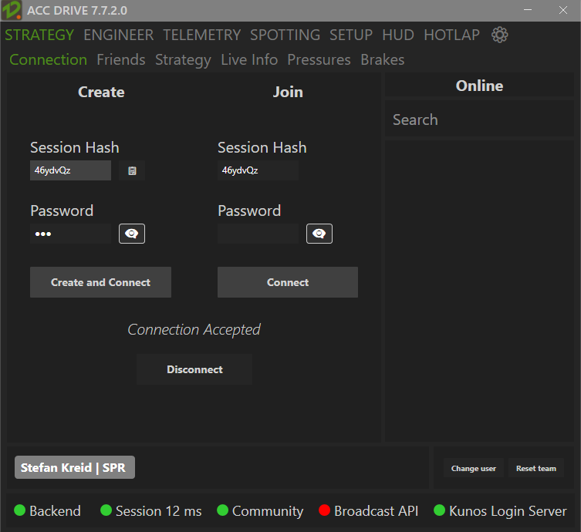Click the Session 12 ms label
Screen dimensions: 581x532
pos(159,511)
